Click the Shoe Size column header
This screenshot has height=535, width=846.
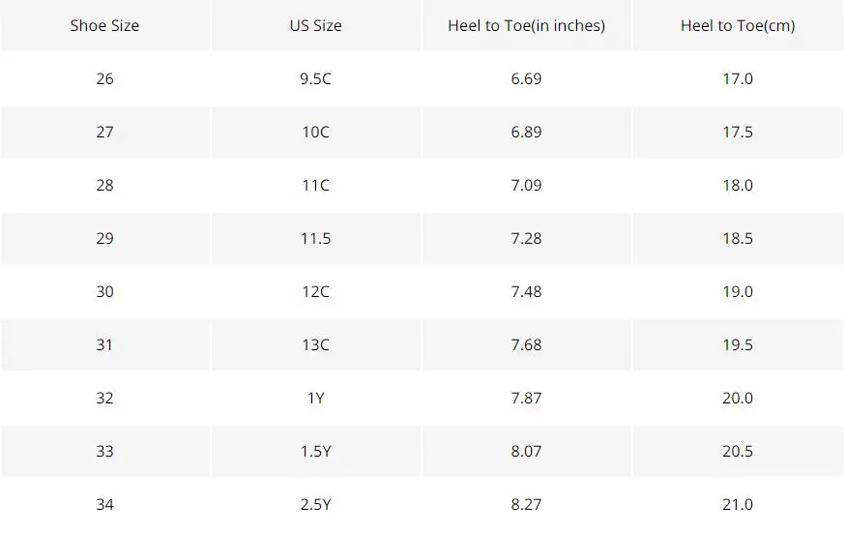pos(104,25)
